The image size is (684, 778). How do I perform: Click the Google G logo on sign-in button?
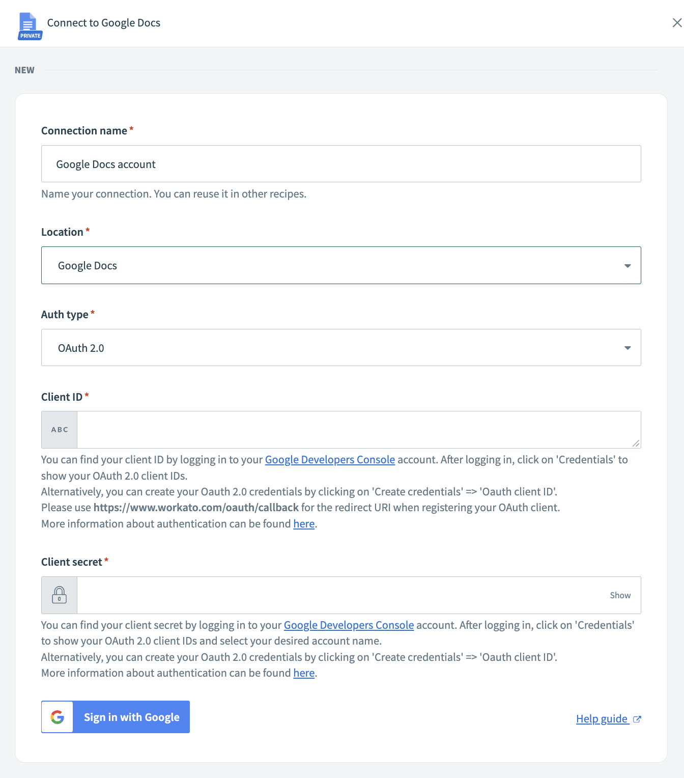(x=57, y=717)
